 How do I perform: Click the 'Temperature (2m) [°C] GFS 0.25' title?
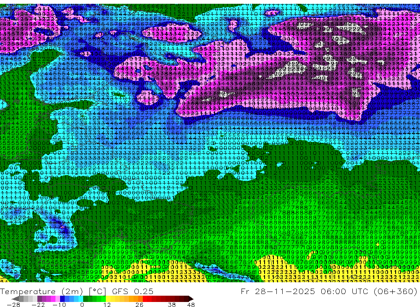point(76,291)
